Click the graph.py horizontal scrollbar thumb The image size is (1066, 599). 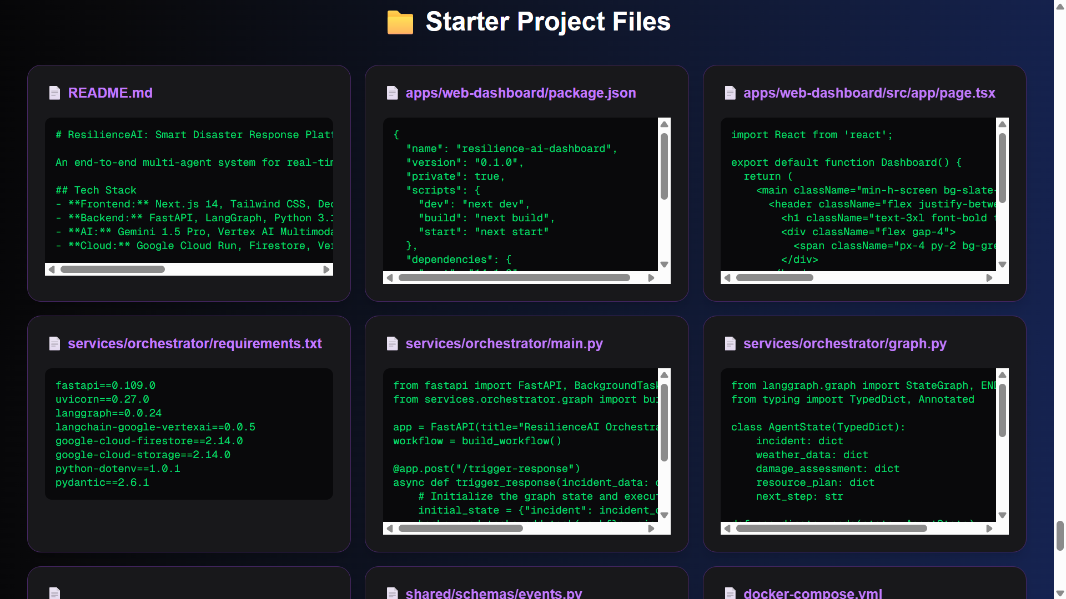coord(831,529)
